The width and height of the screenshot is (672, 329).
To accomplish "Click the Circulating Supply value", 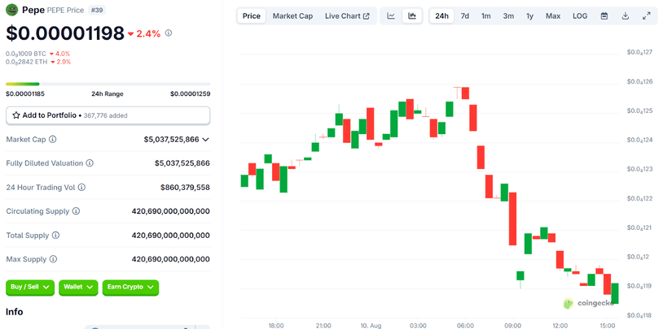I will (170, 211).
